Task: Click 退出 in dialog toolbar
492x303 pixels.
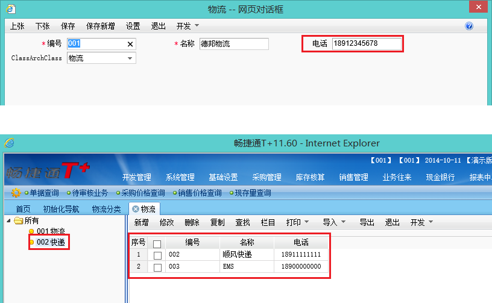Action: [x=158, y=26]
